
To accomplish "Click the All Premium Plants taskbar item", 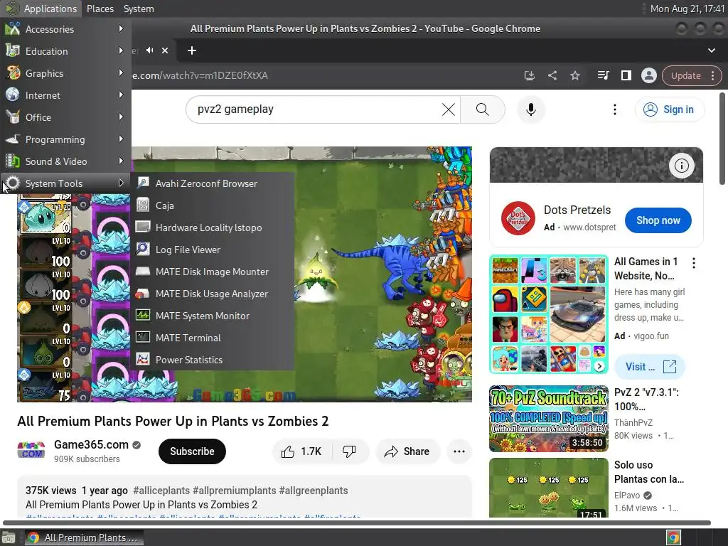I will click(x=84, y=537).
